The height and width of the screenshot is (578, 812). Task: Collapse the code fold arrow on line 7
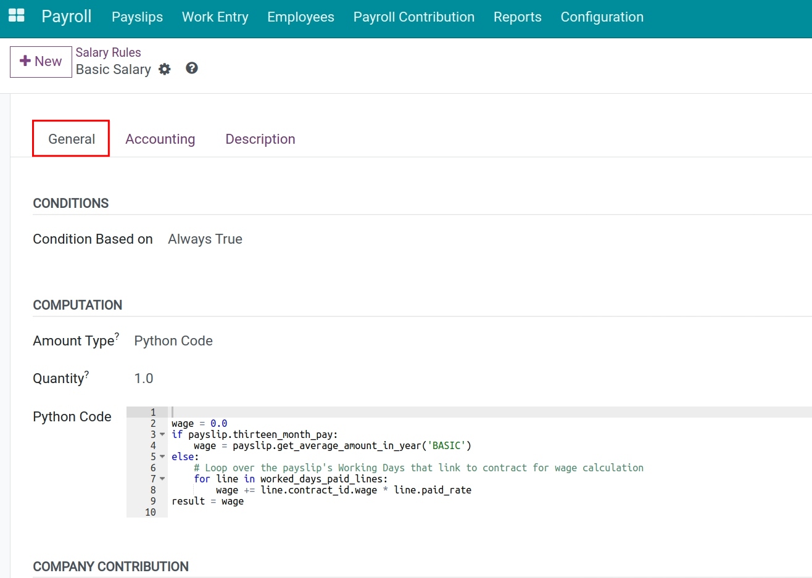(x=162, y=479)
